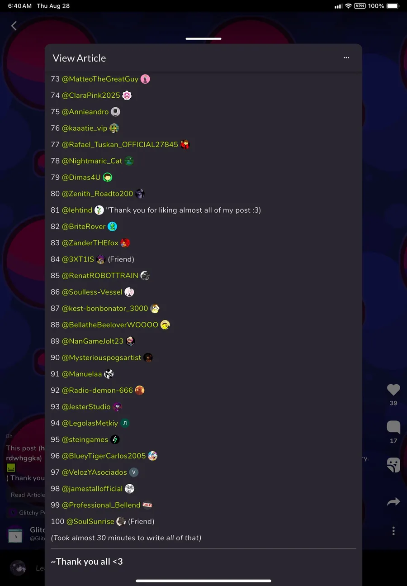
Task: Visit @Rafael_Tuskan_OFFICIAL27845 profile
Action: (x=120, y=144)
